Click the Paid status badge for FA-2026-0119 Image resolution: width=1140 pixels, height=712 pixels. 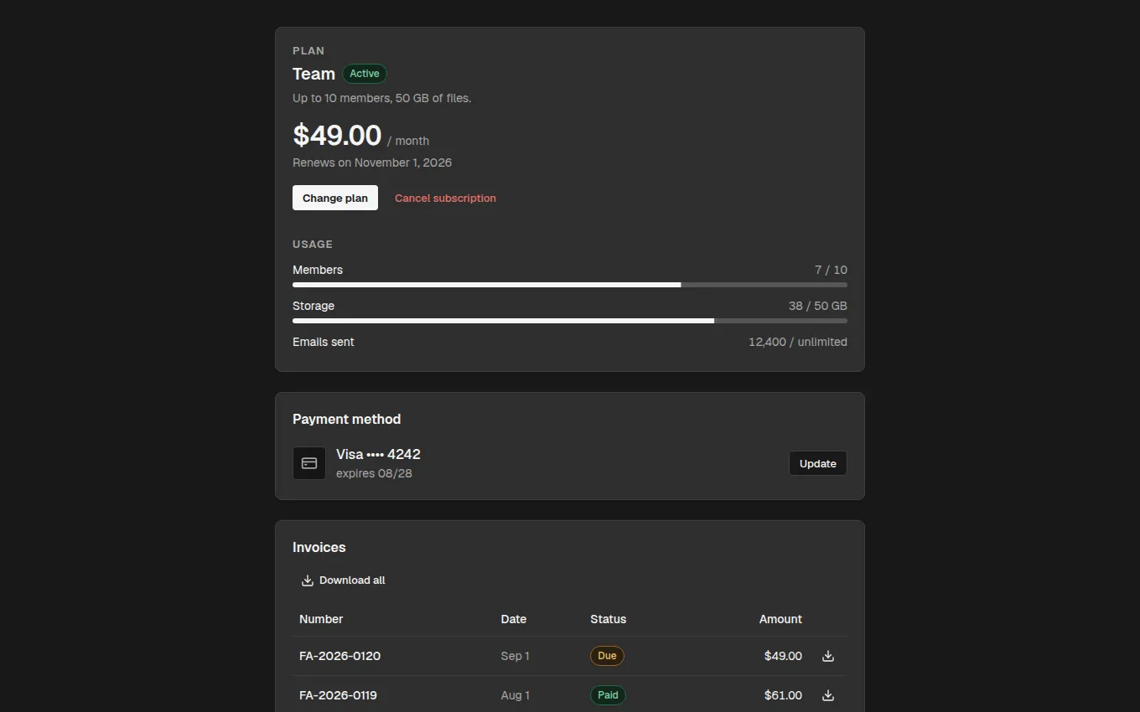608,695
